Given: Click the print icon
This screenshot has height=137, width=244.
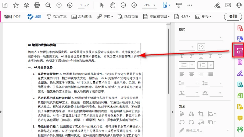Looking at the screenshot, I should (x=37, y=5).
